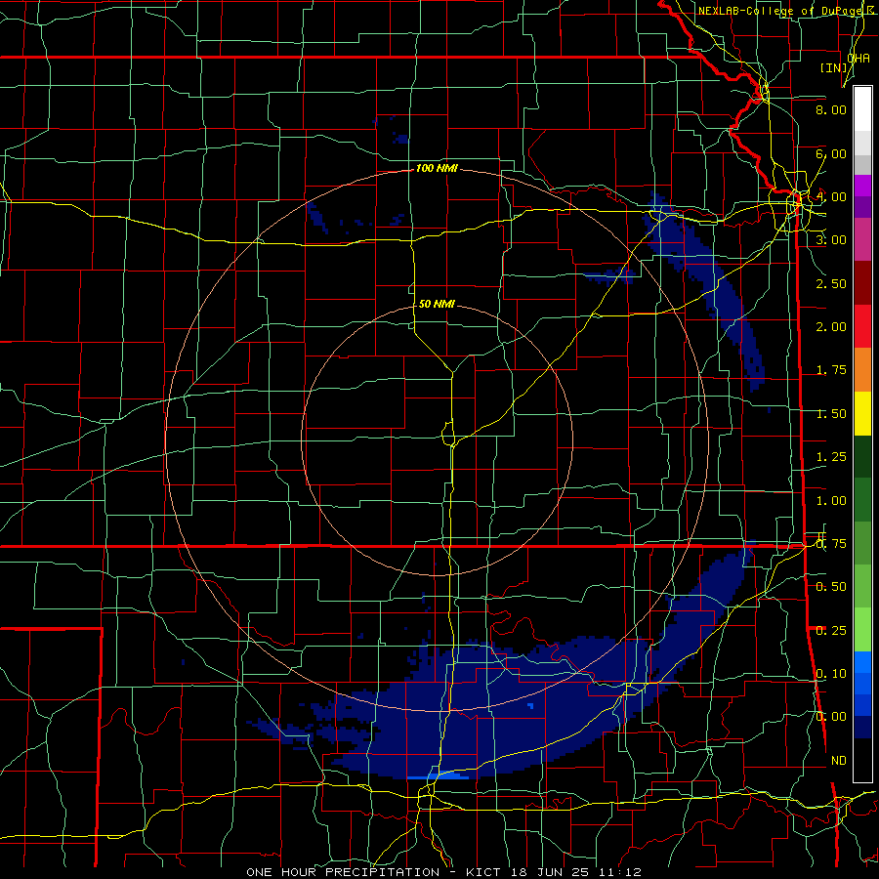
Task: Click the 0.50 legend value
Action: (831, 587)
